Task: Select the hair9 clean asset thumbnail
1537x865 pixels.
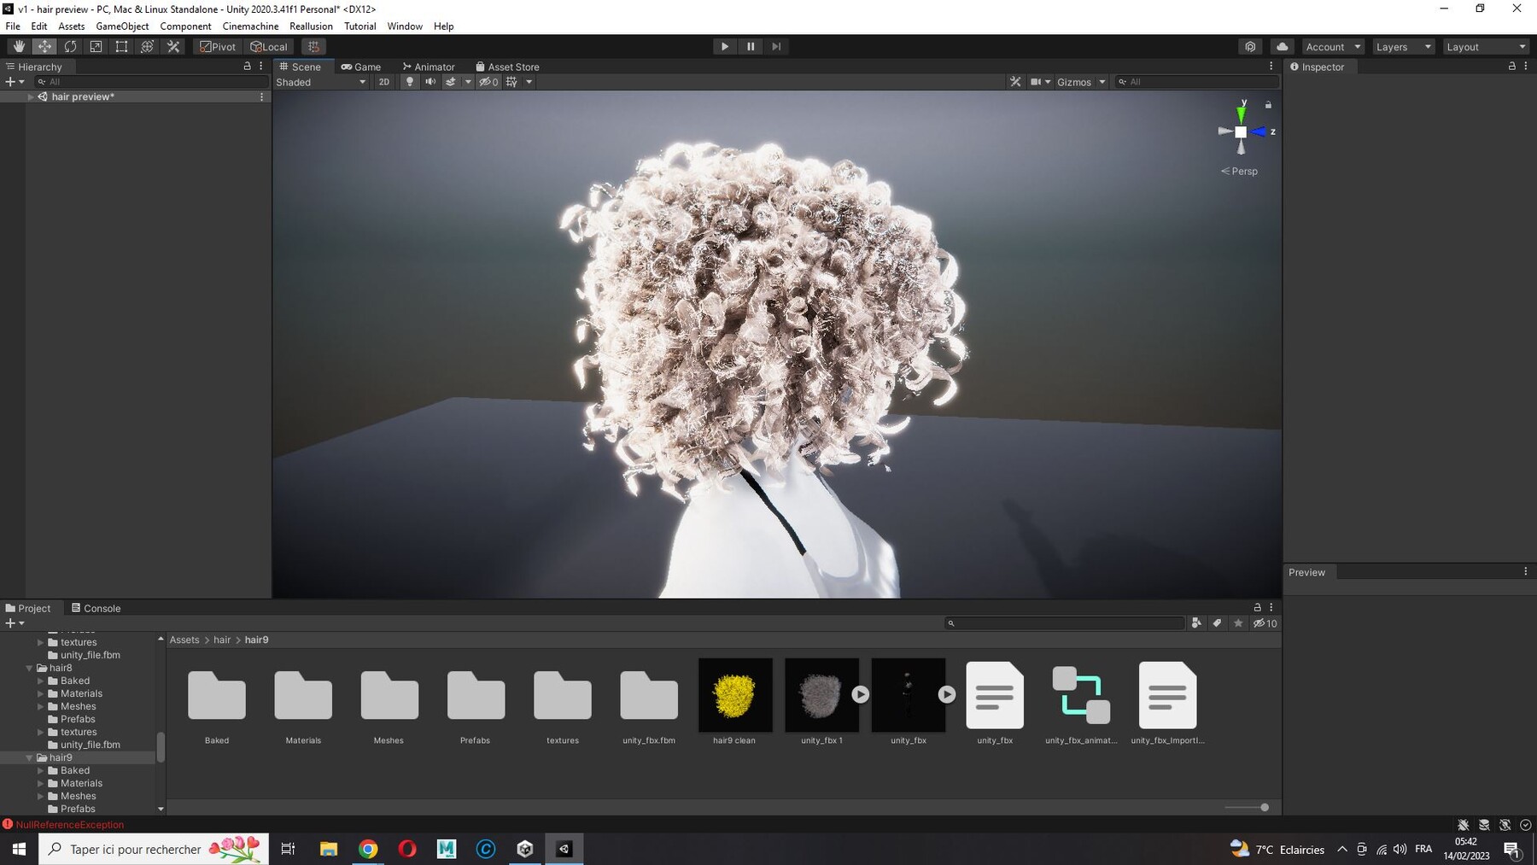Action: pyautogui.click(x=734, y=695)
